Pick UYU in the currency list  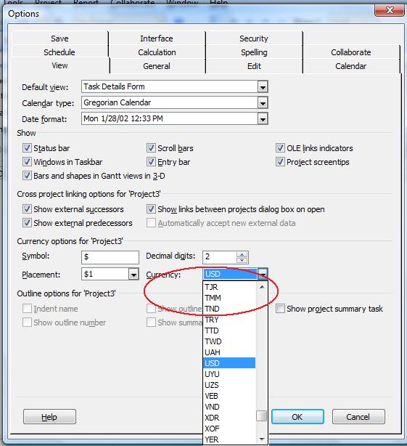click(x=229, y=374)
